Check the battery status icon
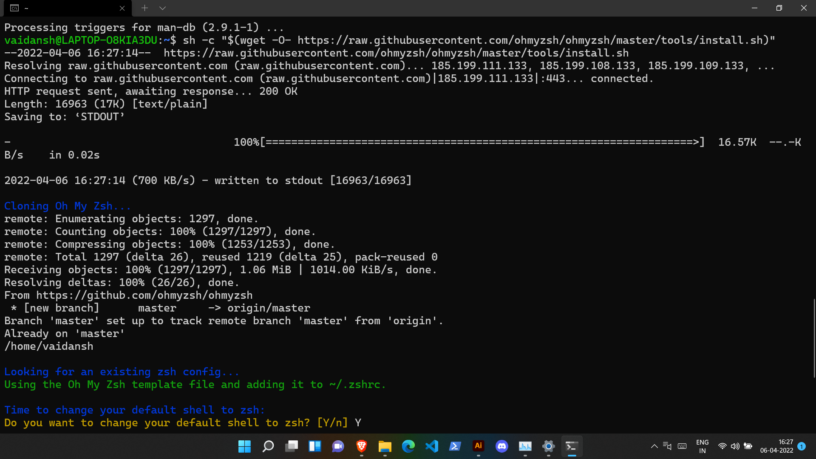Screen dimensions: 816x459 click(x=748, y=446)
